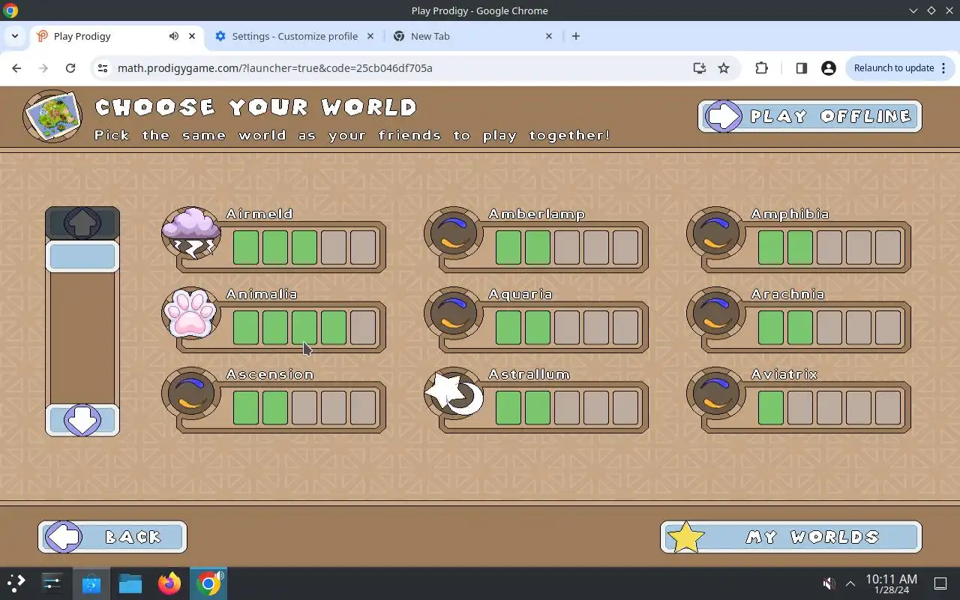960x600 pixels.
Task: Reload the Prodigy page
Action: [x=70, y=67]
